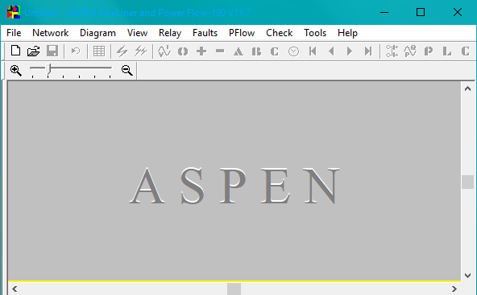Open the Relay menu

(x=170, y=33)
